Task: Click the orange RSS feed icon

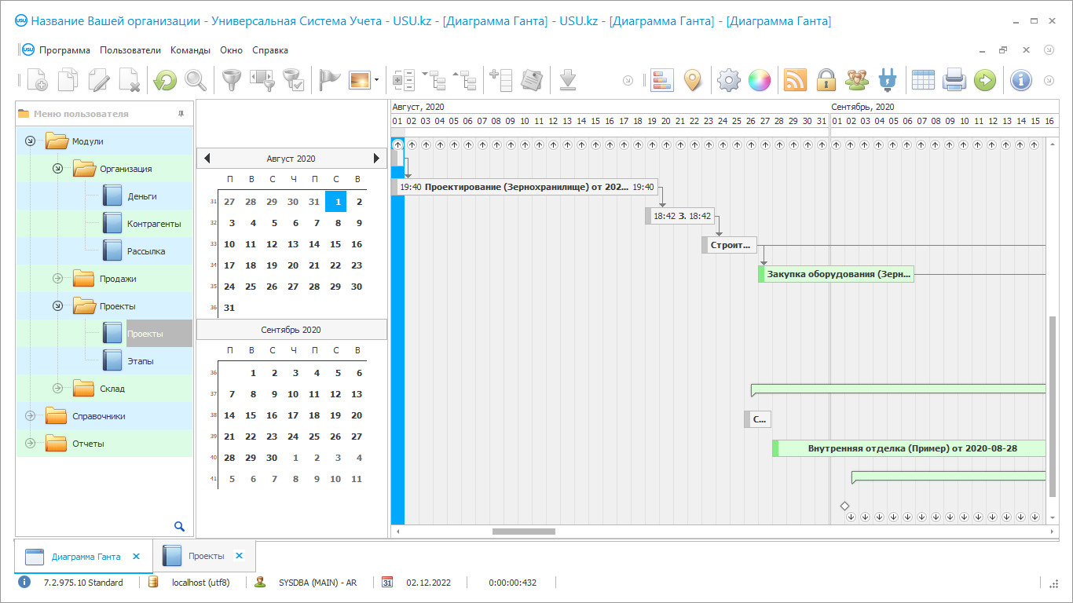Action: click(795, 79)
